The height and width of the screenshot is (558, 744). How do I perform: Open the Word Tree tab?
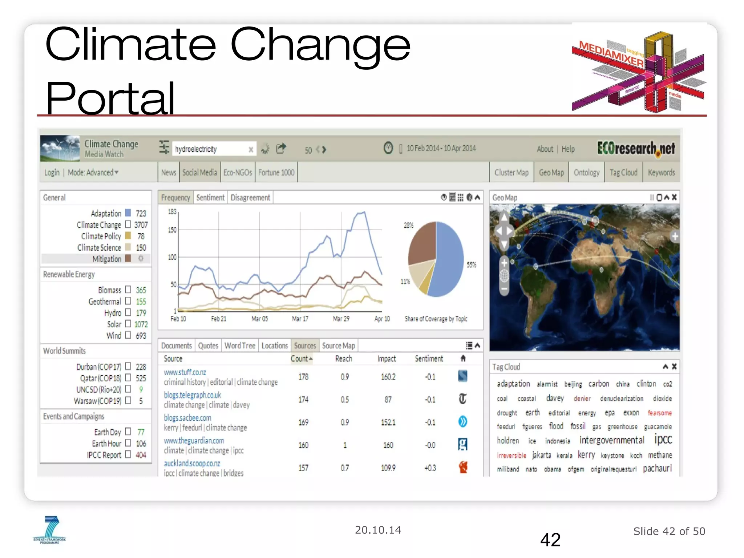pos(240,345)
